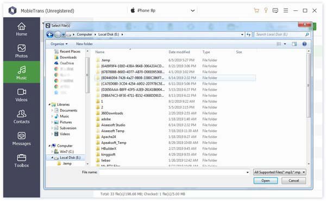Open the recent locations history arrow
The width and height of the screenshot is (326, 201).
pos(64,35)
